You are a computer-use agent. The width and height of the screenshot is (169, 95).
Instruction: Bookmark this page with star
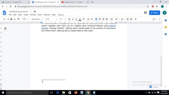148,6
